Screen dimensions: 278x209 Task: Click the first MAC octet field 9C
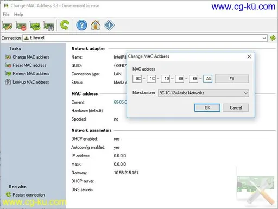coord(137,79)
